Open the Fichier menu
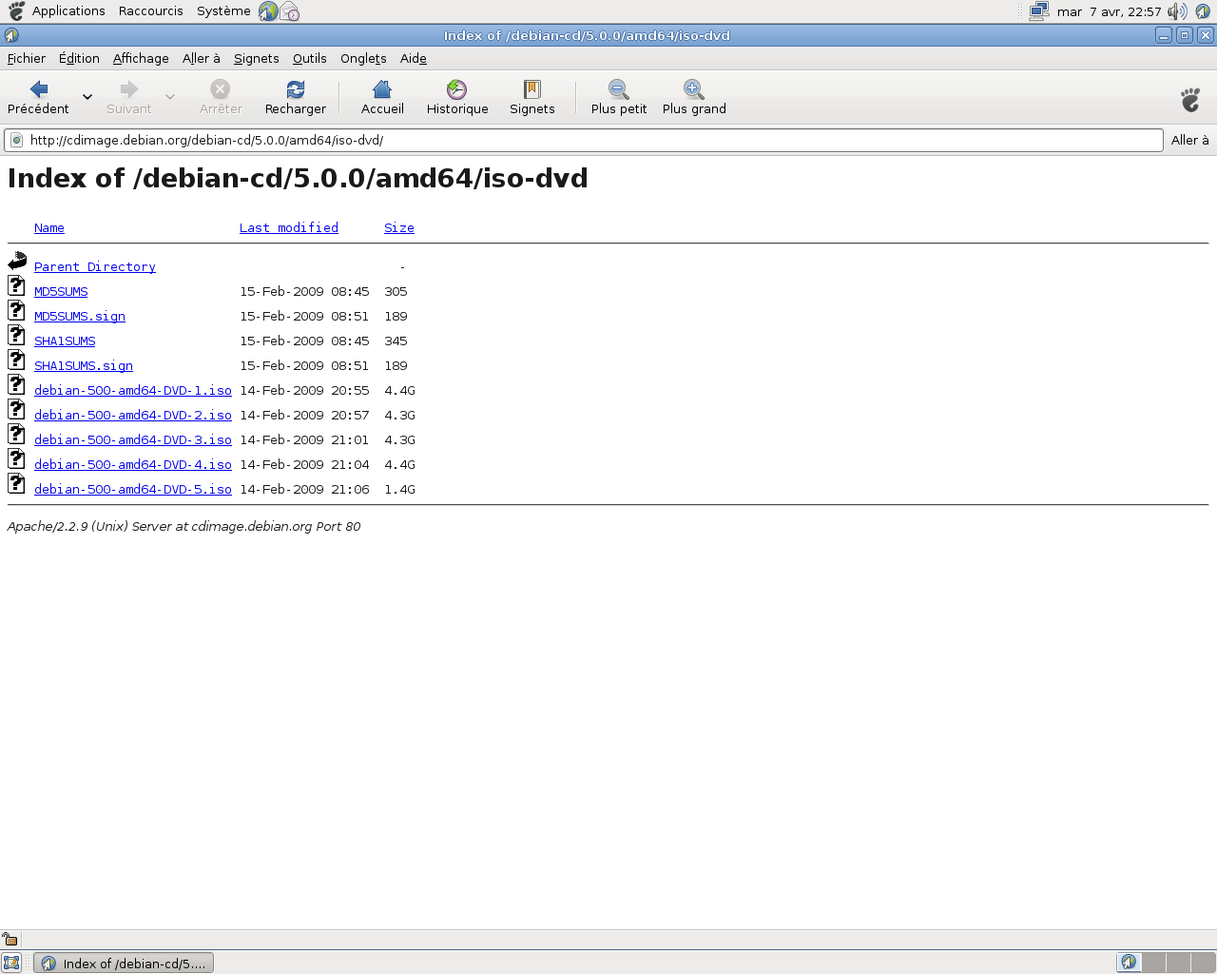Viewport: 1217px width, 974px height. [27, 58]
